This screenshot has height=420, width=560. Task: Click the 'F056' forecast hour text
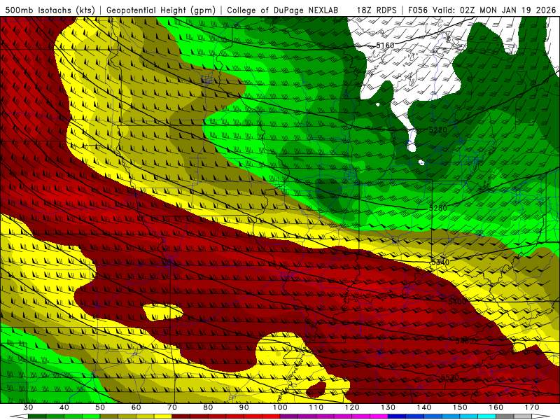click(x=417, y=10)
